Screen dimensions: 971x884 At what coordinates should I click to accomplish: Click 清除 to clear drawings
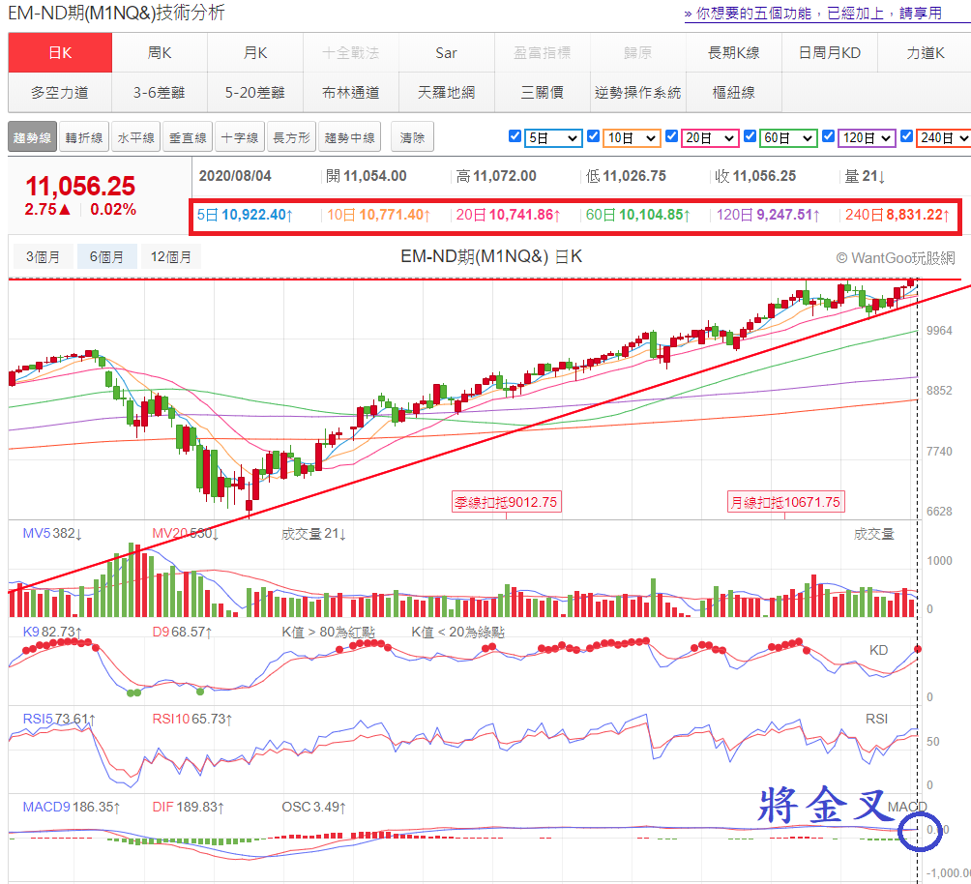tap(412, 137)
